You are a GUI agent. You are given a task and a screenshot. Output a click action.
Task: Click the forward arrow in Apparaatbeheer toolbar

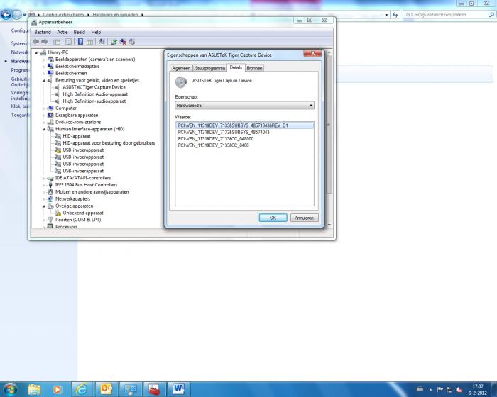(x=44, y=42)
